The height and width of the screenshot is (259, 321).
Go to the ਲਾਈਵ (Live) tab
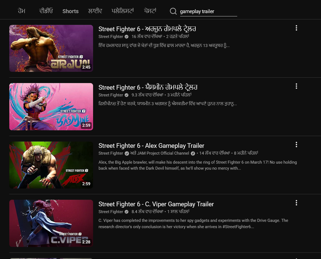tap(95, 11)
